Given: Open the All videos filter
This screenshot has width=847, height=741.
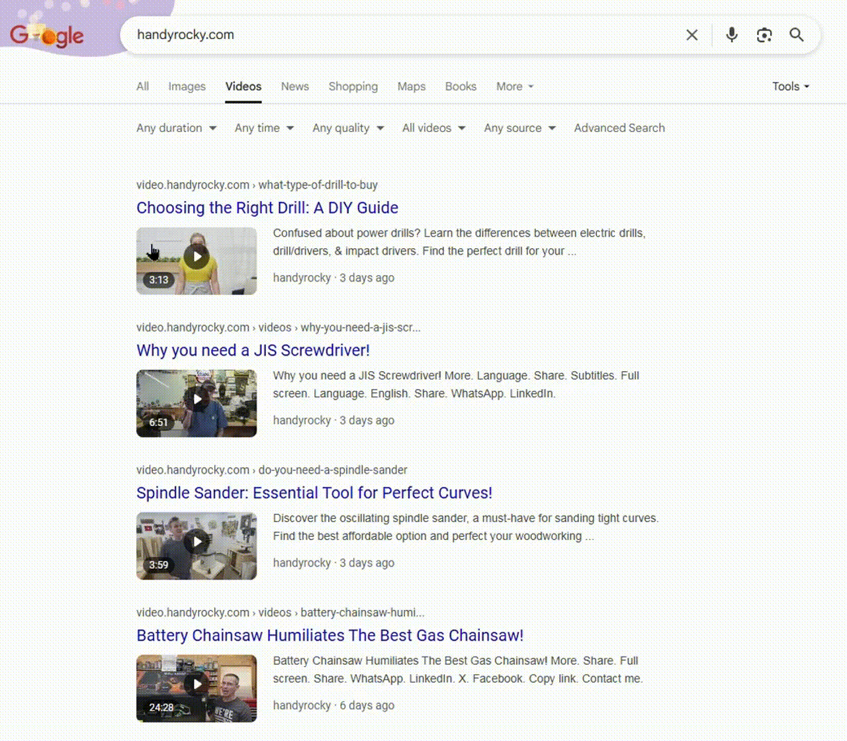Looking at the screenshot, I should click(x=434, y=128).
